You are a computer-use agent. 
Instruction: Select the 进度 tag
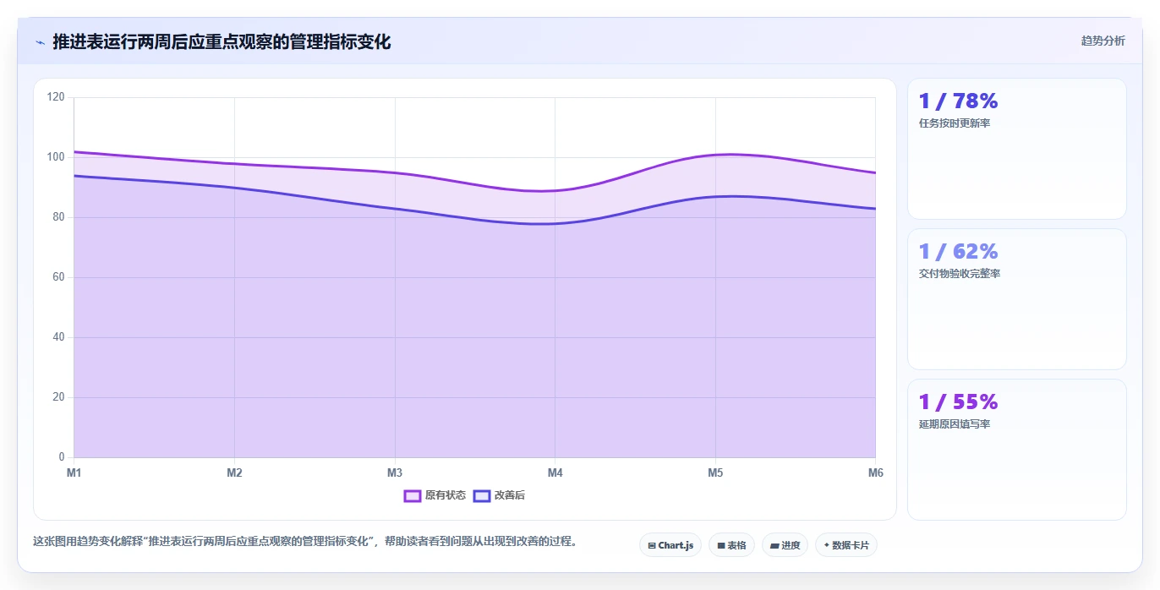point(785,545)
